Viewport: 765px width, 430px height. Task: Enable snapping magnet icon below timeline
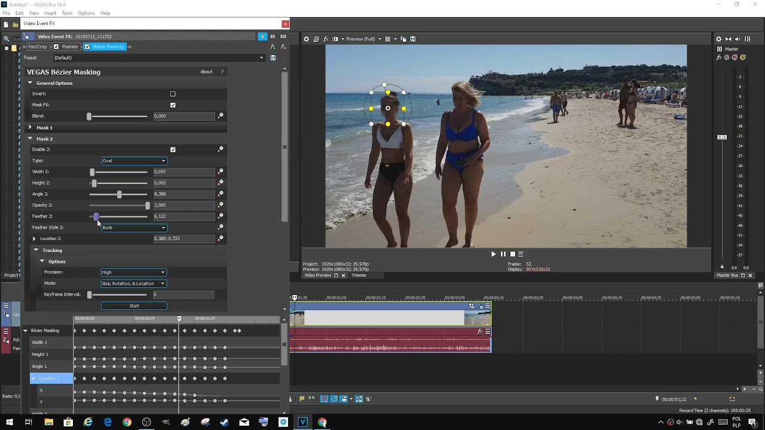coord(324,399)
